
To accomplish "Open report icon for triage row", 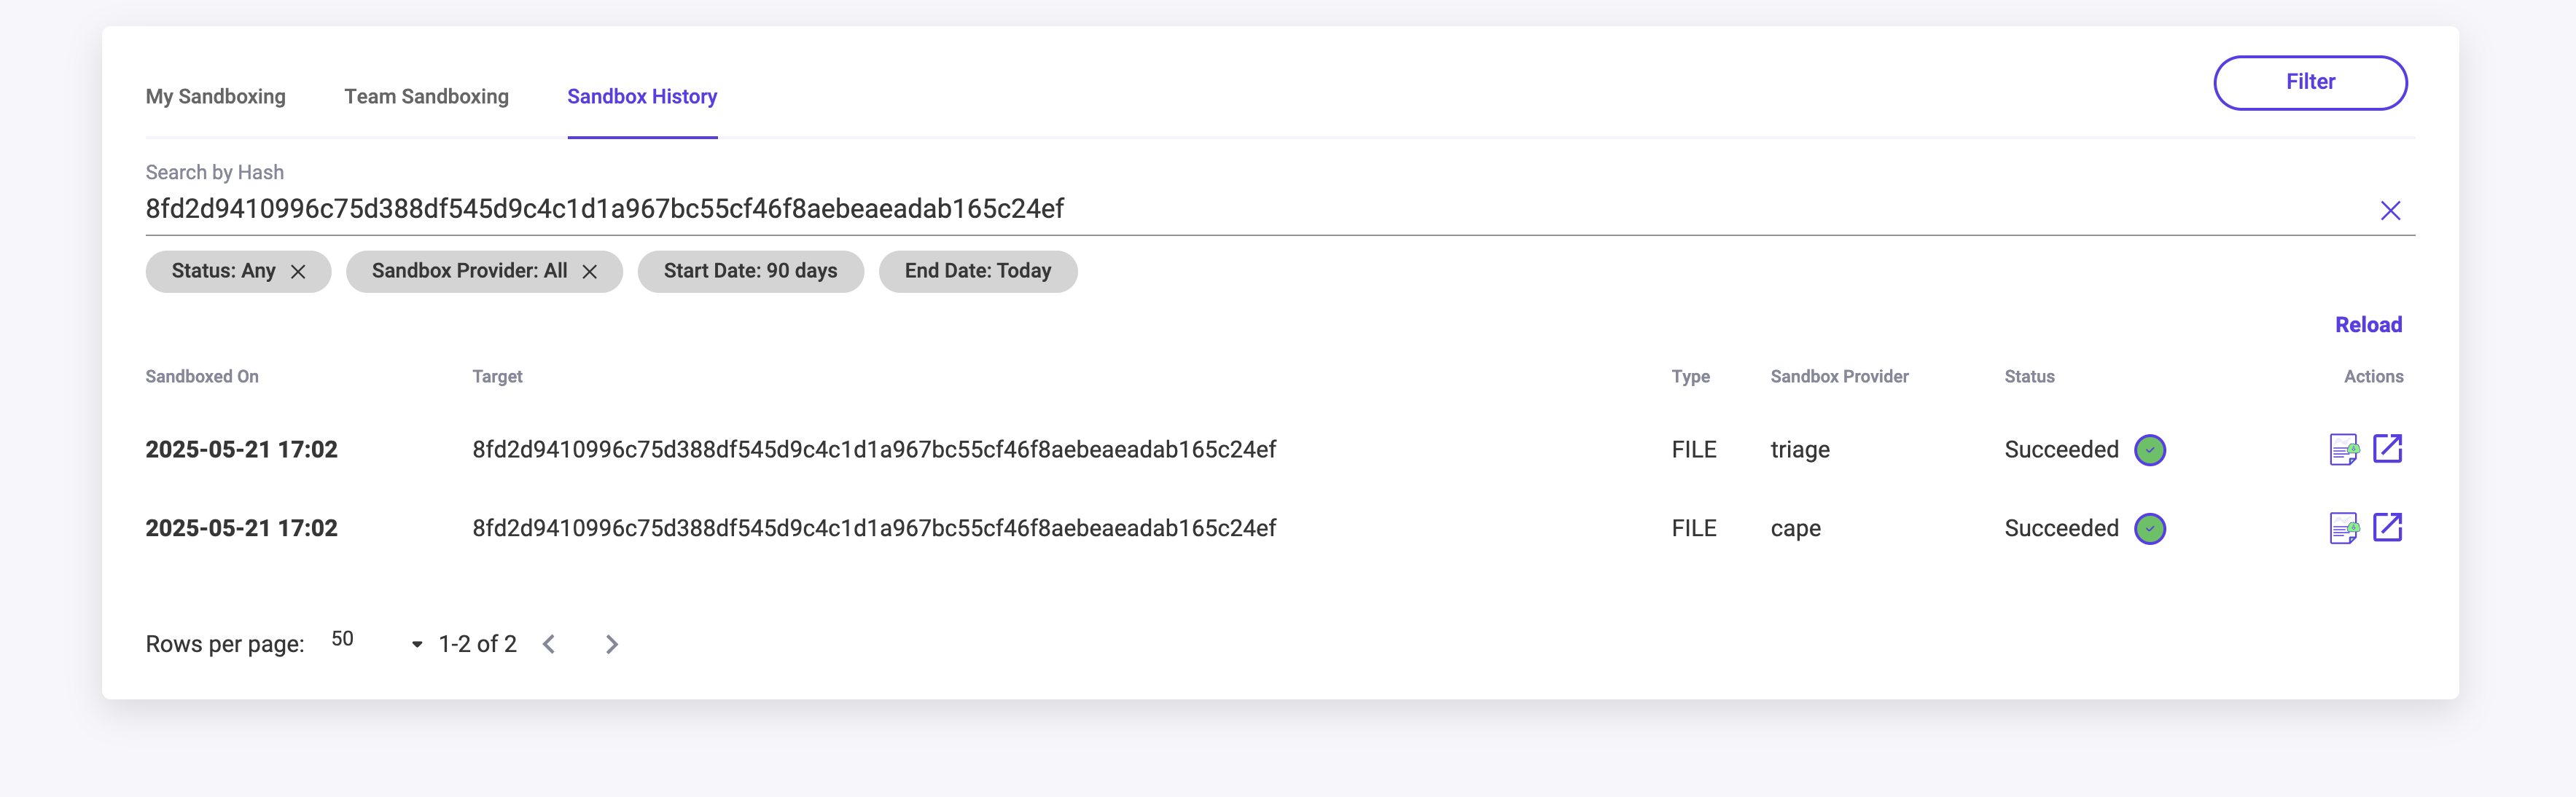I will (2343, 449).
